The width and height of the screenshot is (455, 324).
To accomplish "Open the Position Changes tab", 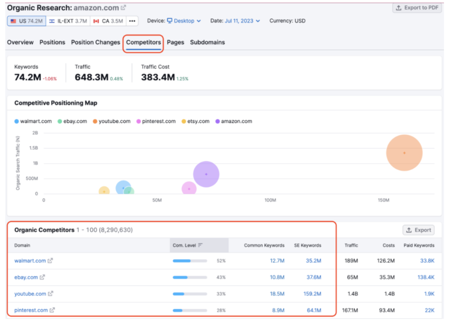I will 96,42.
